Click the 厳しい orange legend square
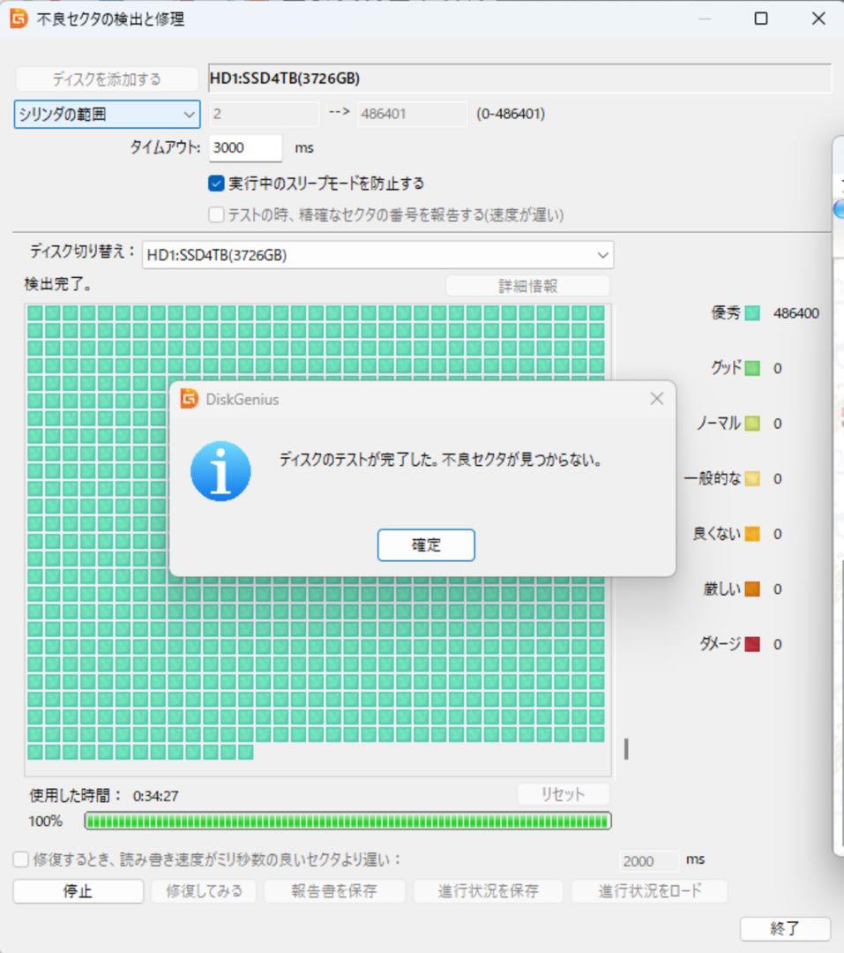The width and height of the screenshot is (844, 953). (752, 589)
